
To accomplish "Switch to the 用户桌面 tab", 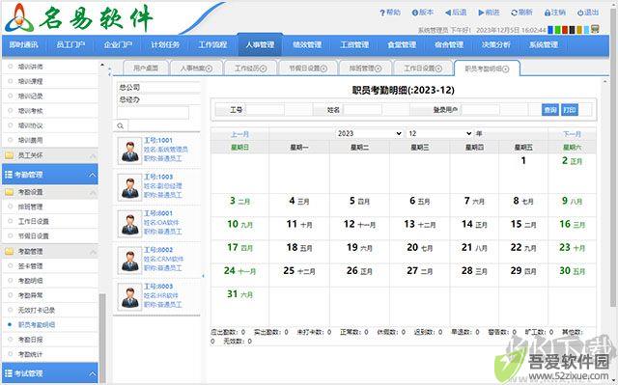I will (146, 69).
